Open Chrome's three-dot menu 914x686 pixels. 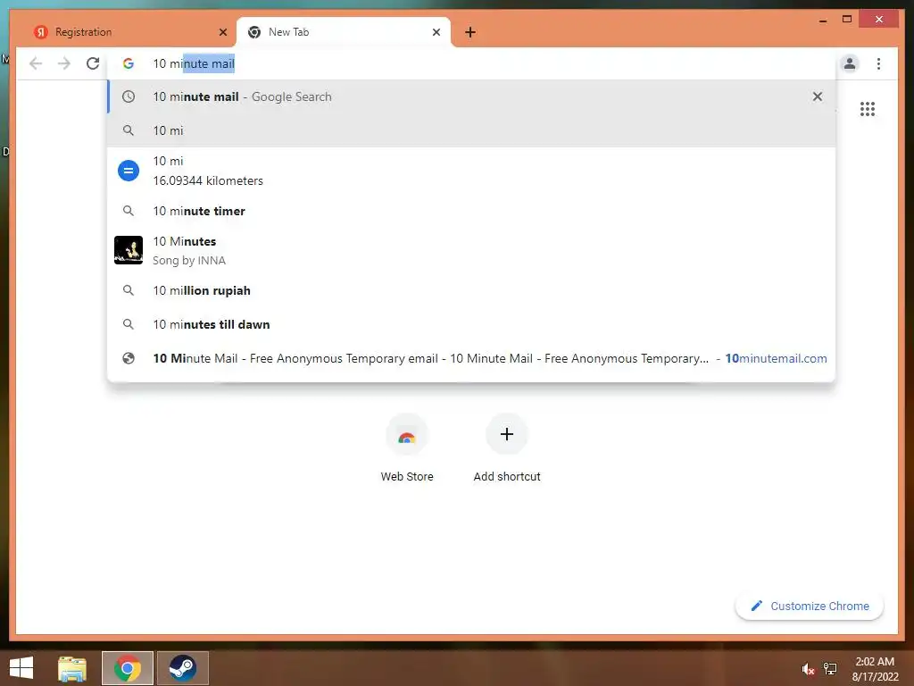tap(878, 63)
